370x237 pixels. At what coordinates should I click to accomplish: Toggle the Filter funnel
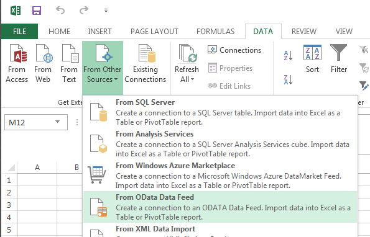coord(339,59)
